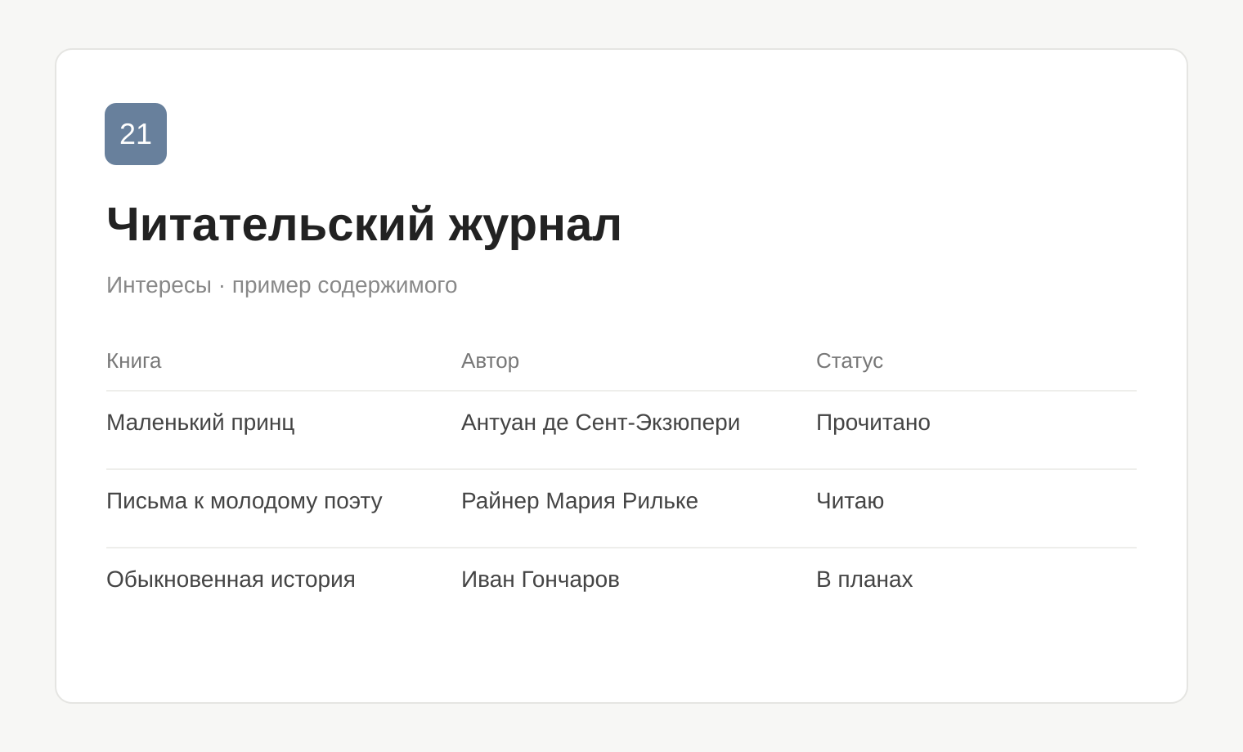This screenshot has width=1243, height=752.
Task: Click the subtitle Интересы · пример содержимого
Action: pos(281,285)
